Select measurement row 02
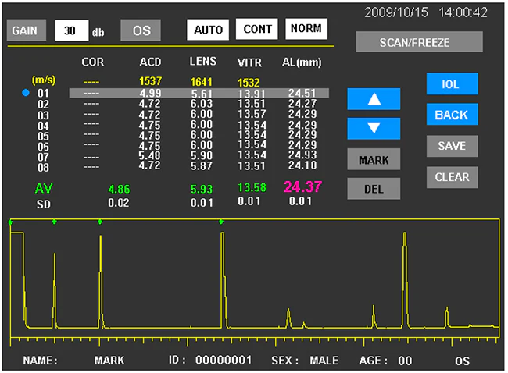Image resolution: width=508 pixels, height=373 pixels. [177, 104]
